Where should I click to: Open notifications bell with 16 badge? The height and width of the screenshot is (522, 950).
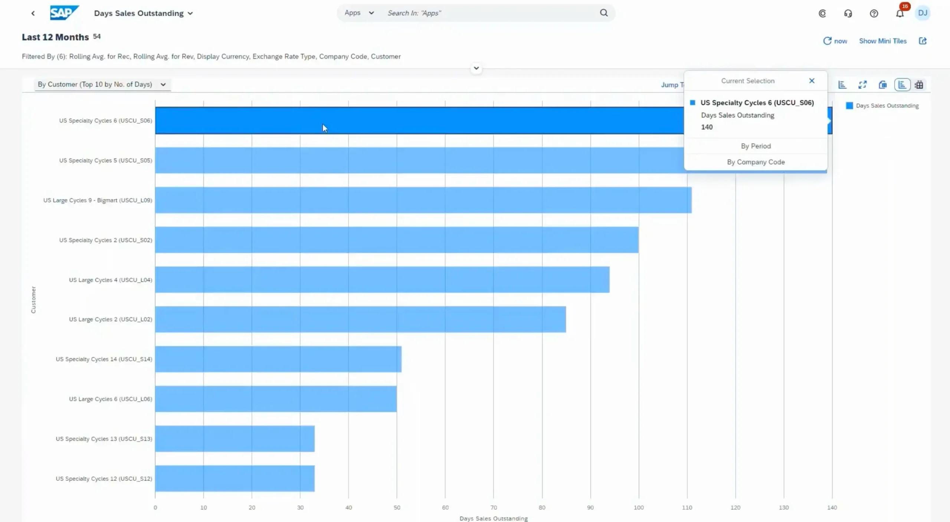point(900,14)
